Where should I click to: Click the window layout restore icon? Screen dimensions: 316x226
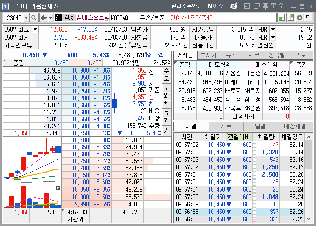[x=247, y=6]
